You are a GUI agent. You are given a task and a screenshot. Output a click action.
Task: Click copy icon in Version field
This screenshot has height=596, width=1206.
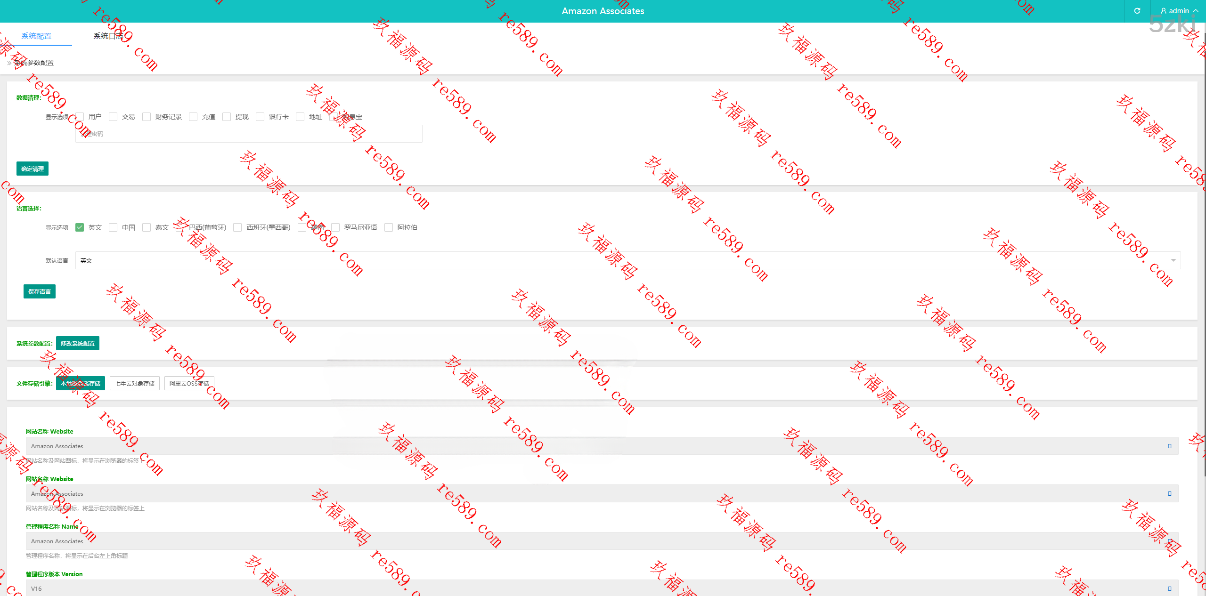click(1169, 588)
